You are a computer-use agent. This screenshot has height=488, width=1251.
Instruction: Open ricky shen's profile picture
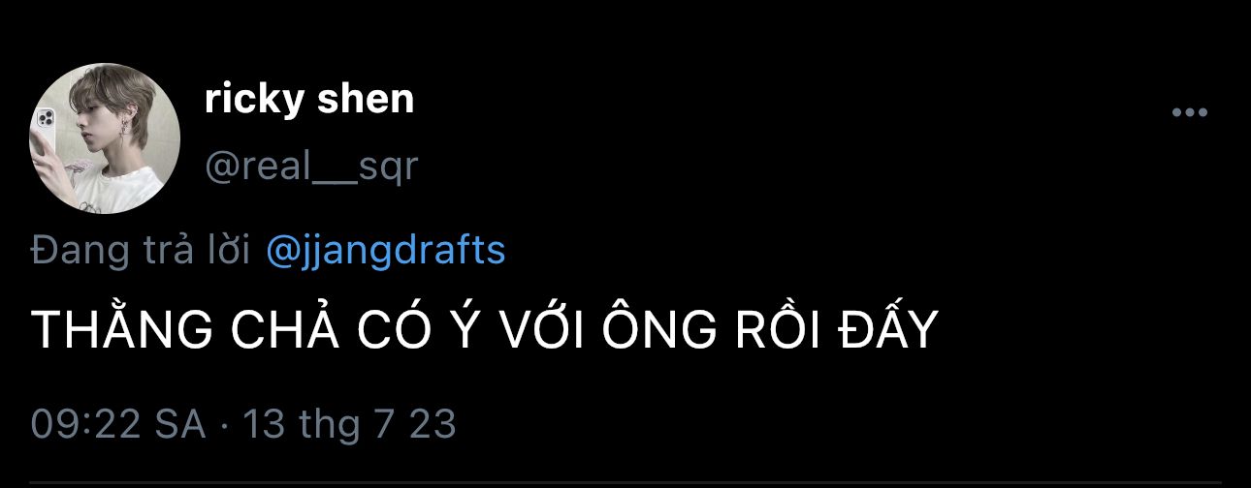pos(106,137)
